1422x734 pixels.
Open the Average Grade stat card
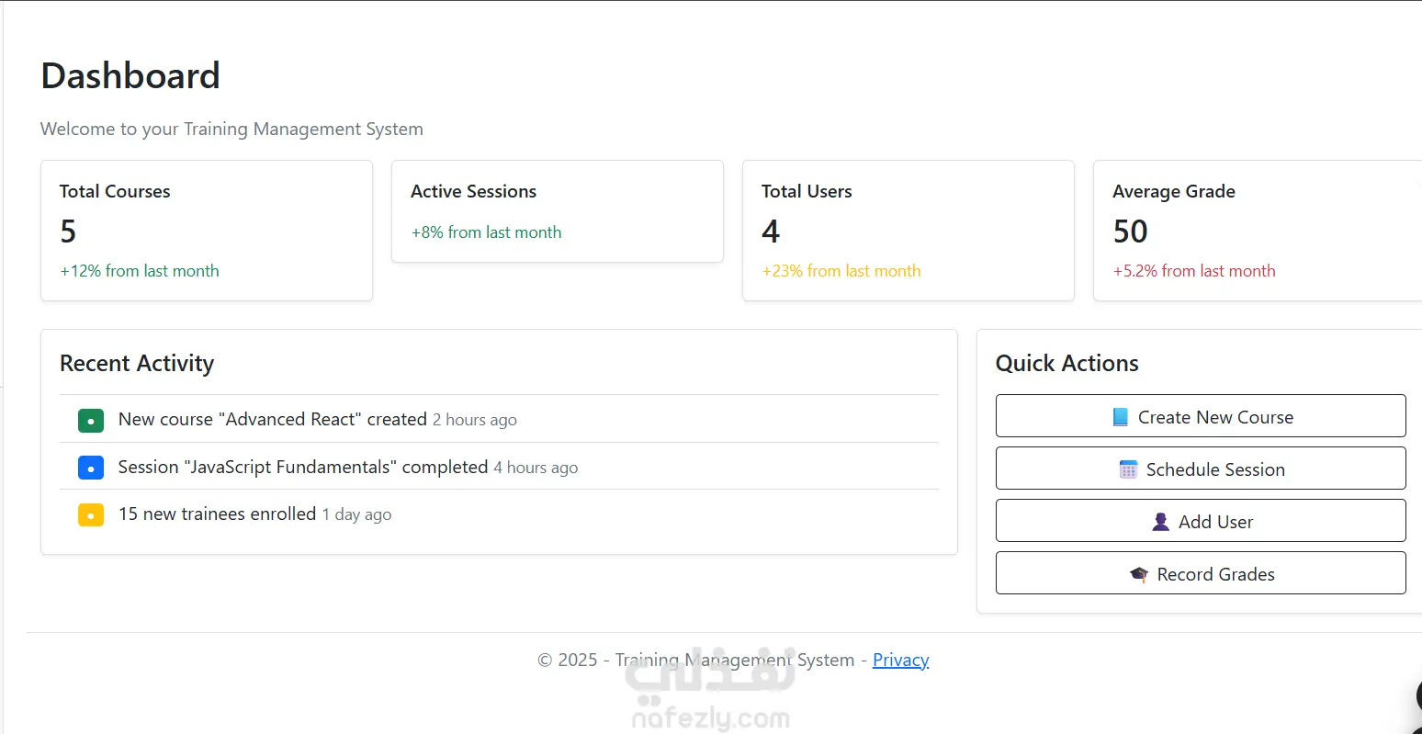(x=1258, y=231)
